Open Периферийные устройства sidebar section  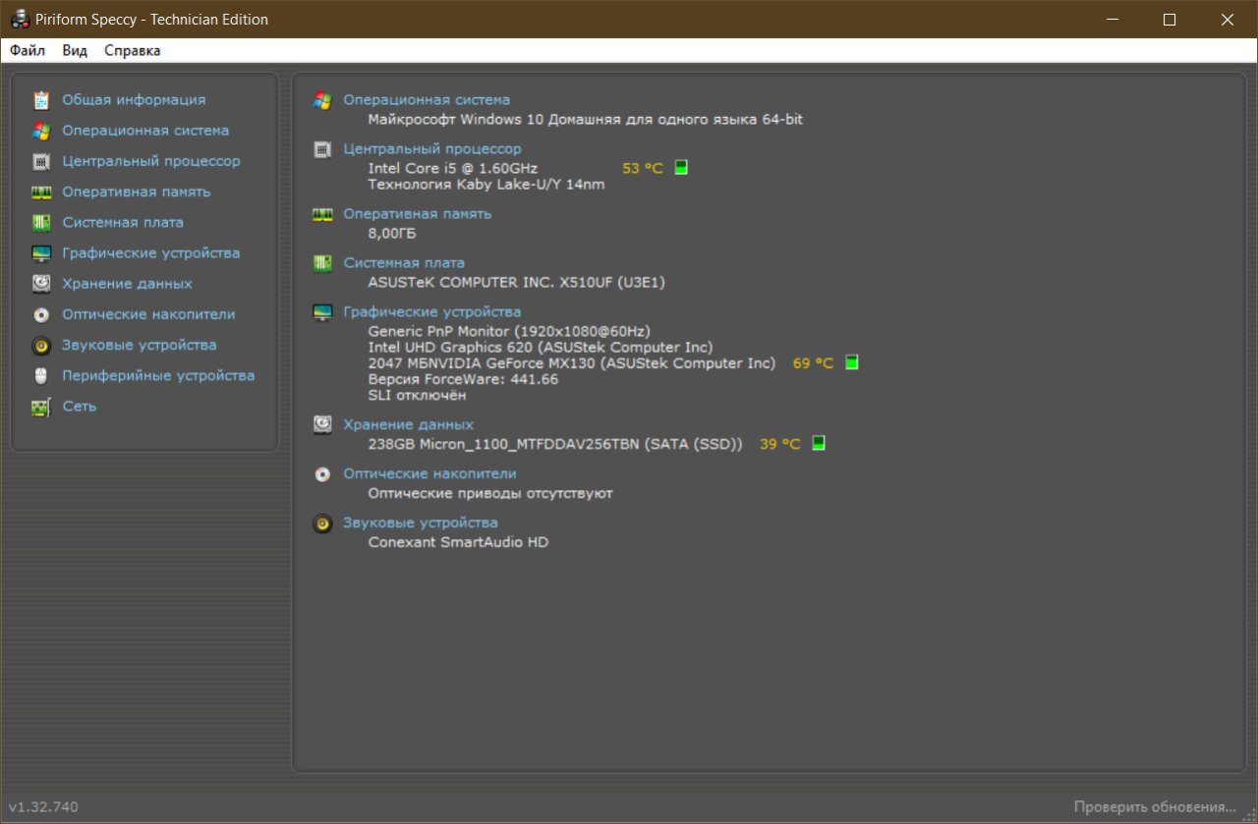click(x=158, y=376)
